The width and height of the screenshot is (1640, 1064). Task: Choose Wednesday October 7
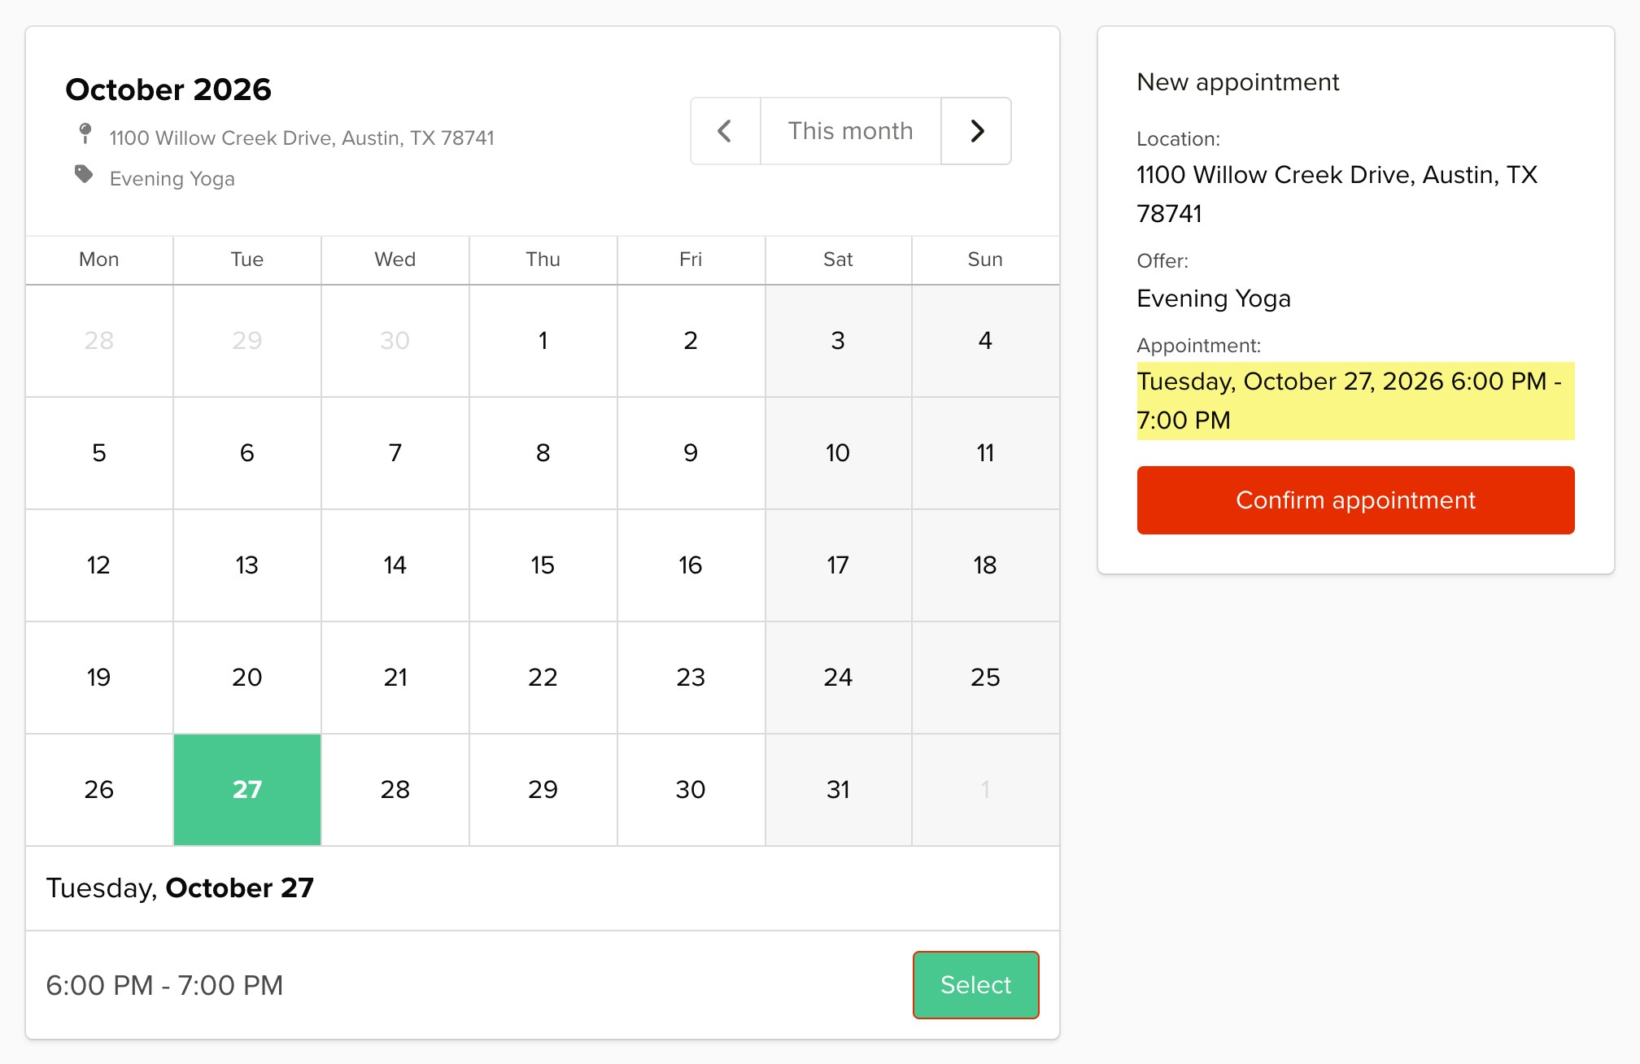[x=395, y=453]
